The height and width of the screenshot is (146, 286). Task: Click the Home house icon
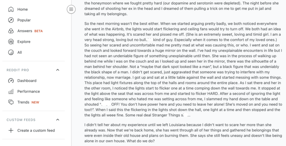click(x=11, y=9)
